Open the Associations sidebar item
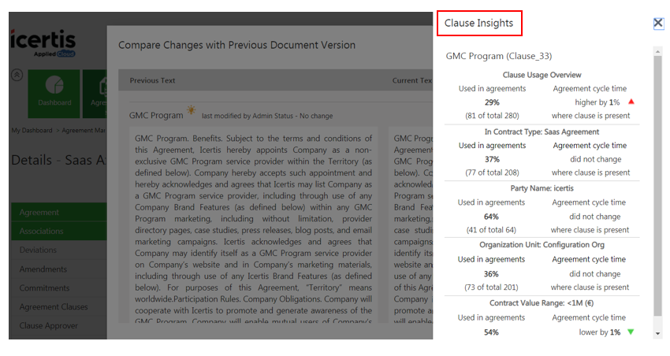This screenshot has width=670, height=356. coord(42,232)
